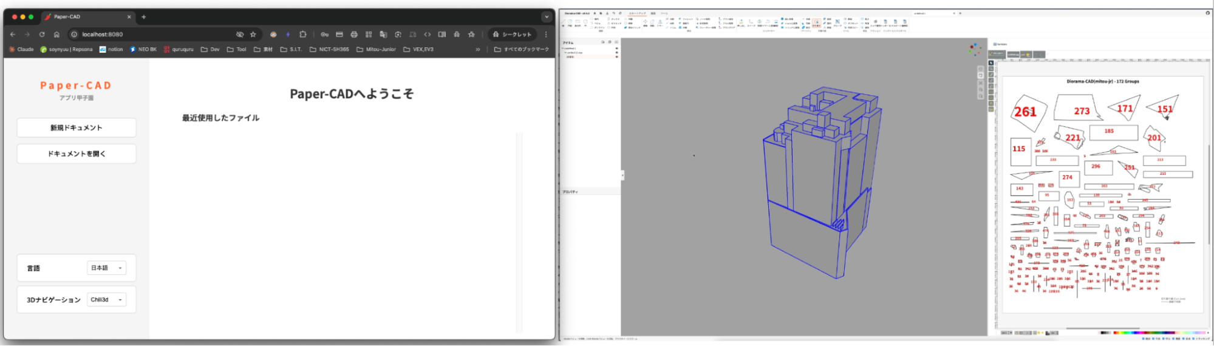
Task: Open the 3Dナビゲーション Chili3d dropdown
Action: point(107,300)
